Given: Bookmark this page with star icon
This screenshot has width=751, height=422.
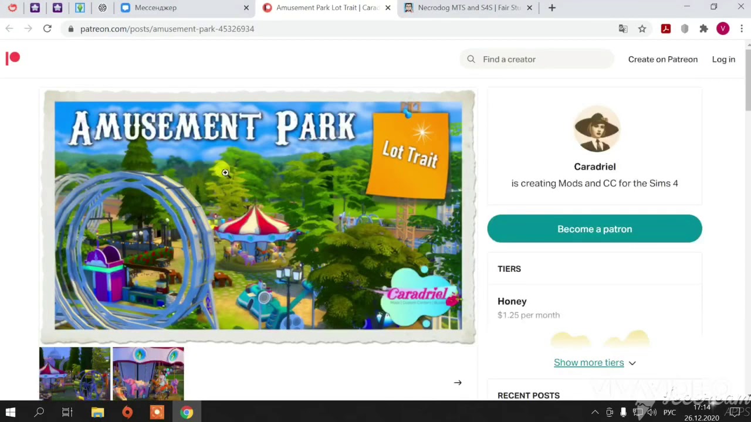Looking at the screenshot, I should (x=642, y=29).
